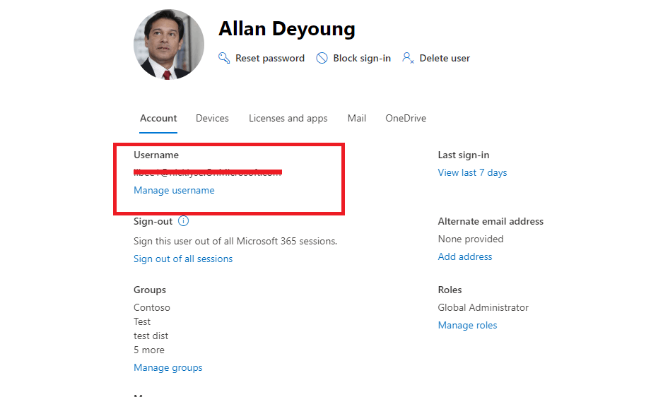Click the Contoso group entry

[x=152, y=307]
